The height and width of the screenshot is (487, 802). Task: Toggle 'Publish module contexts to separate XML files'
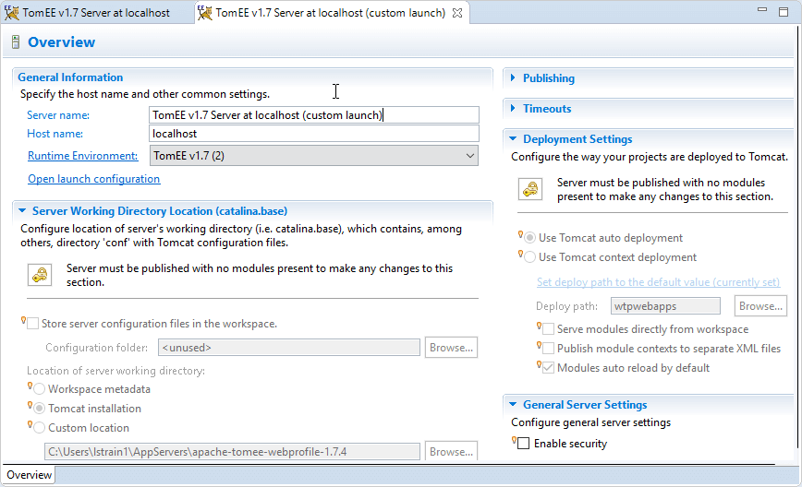pos(548,349)
